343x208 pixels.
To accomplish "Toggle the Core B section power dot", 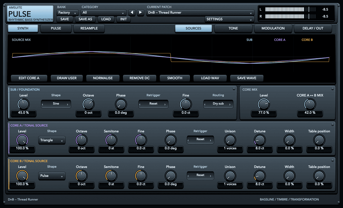I will 332,160.
